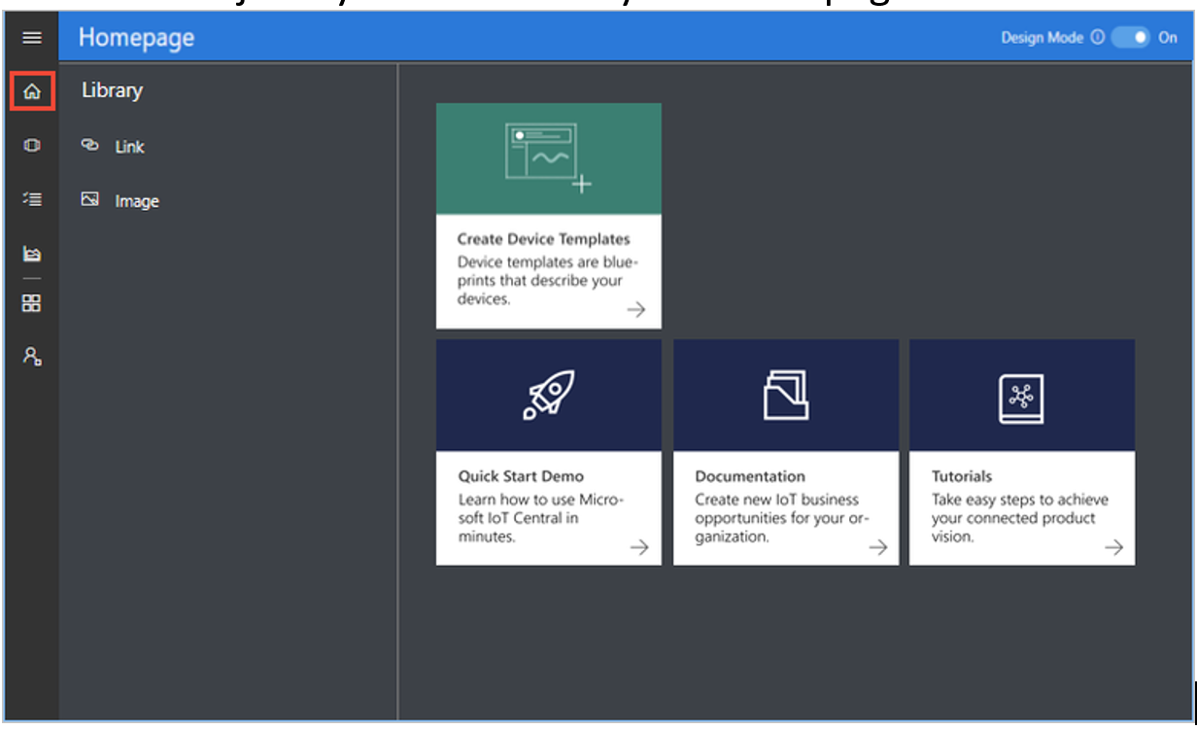Click the book icon on Tutorials tile
This screenshot has width=1197, height=729.
[1021, 399]
